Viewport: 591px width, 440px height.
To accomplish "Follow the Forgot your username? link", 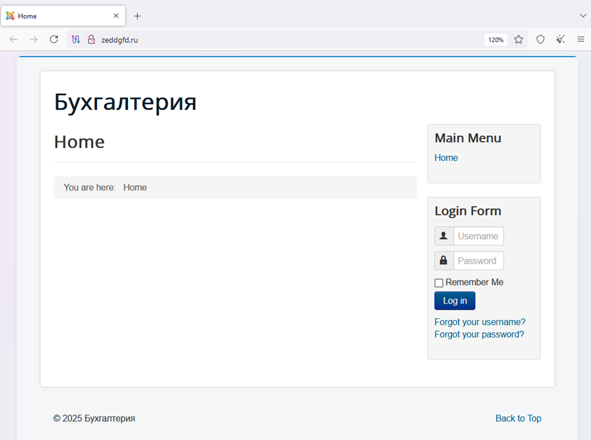I will pos(479,322).
